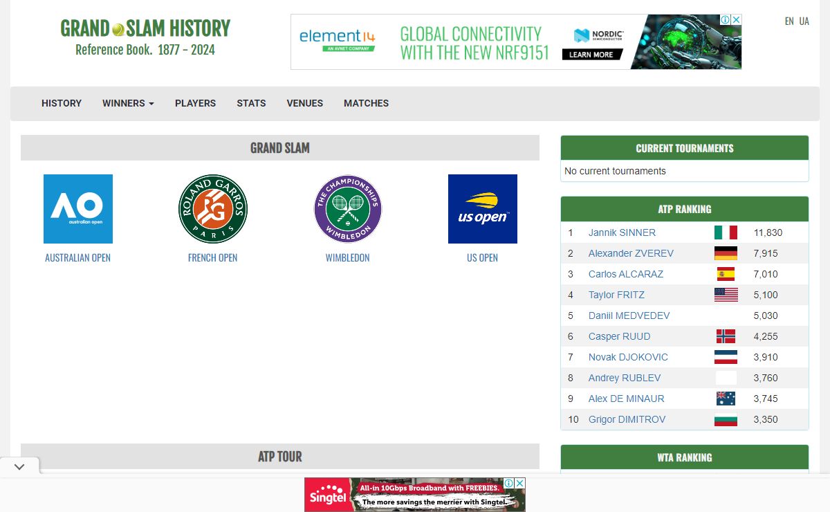The height and width of the screenshot is (512, 830).
Task: Select Daniil Medvedev in ATP ranking
Action: [629, 316]
